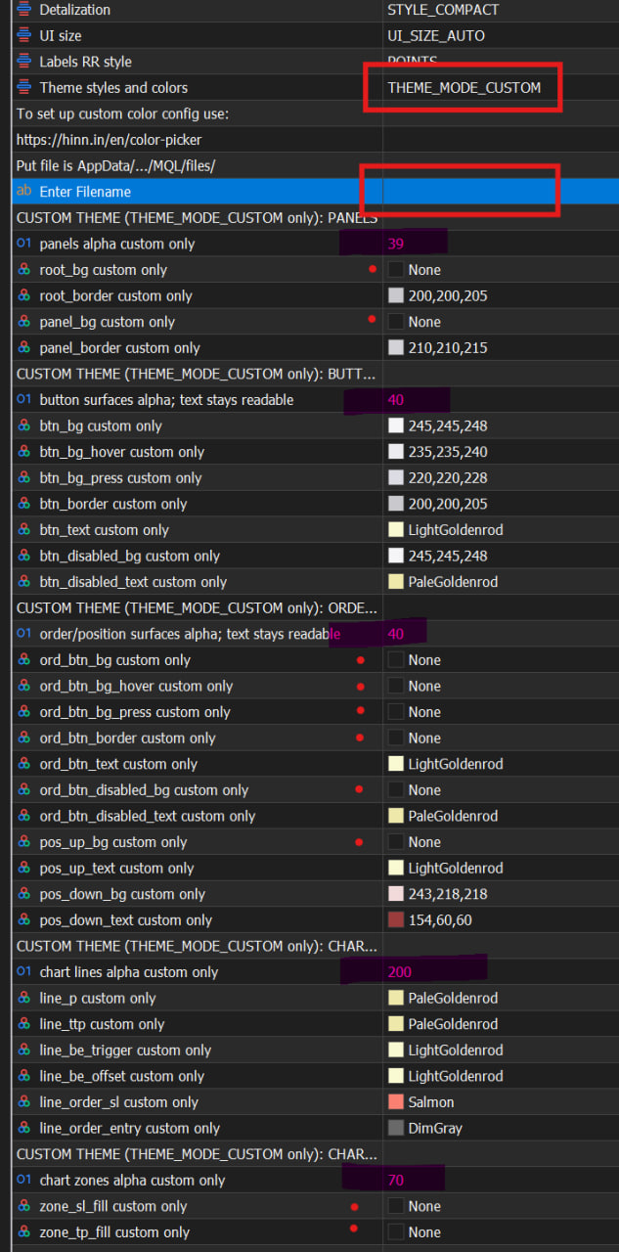This screenshot has height=1252, width=619.
Task: Click the chart lines alpha value 200
Action: 399,972
